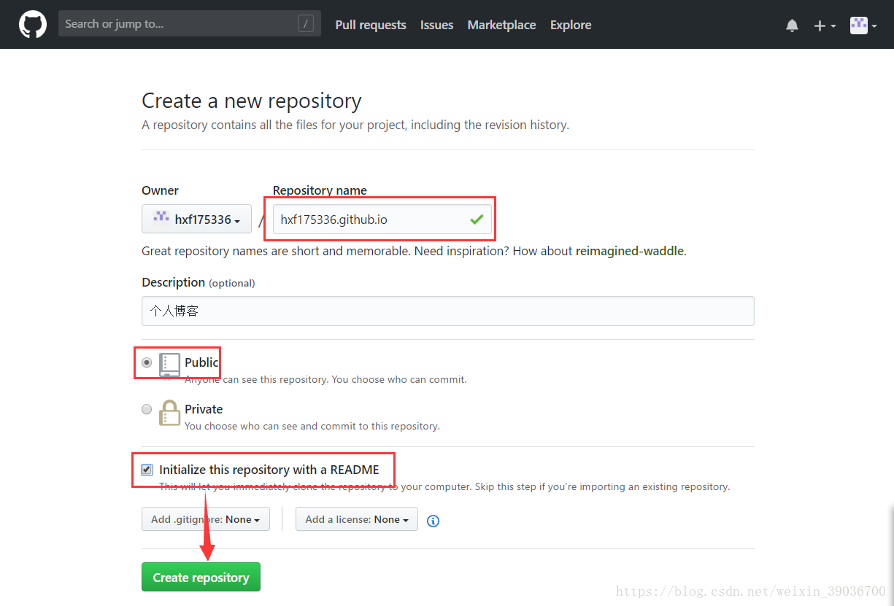Click the Private label text
This screenshot has height=606, width=894.
tap(204, 409)
